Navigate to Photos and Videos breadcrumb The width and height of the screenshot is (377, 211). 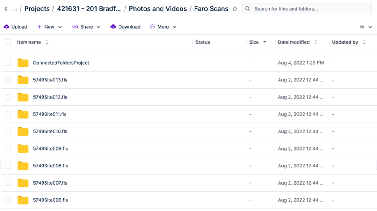[158, 9]
